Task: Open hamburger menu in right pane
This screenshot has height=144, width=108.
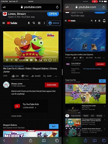Action: click(66, 21)
